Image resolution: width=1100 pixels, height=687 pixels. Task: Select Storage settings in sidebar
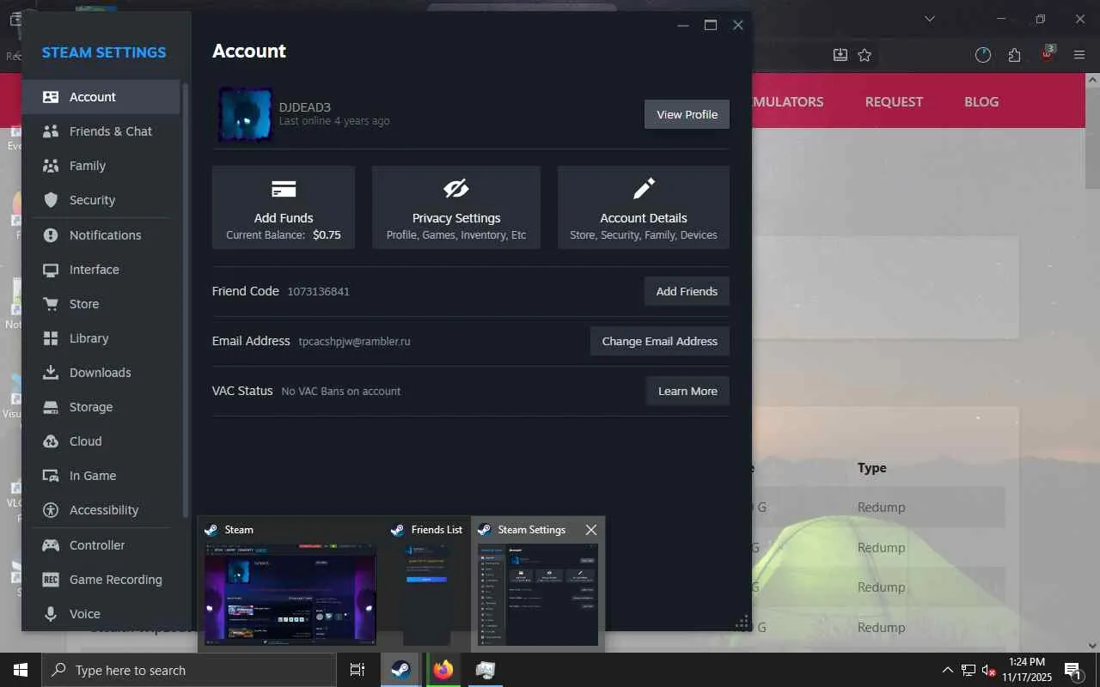(x=101, y=407)
